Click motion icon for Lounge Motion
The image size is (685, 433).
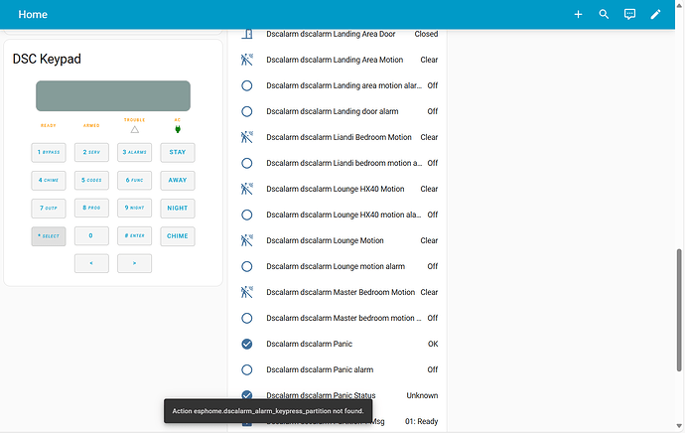[247, 240]
